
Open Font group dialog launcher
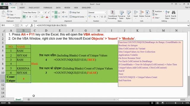coord(50,21)
